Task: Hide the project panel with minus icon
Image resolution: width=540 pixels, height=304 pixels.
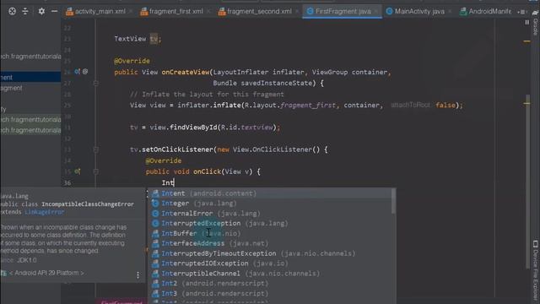Action: pos(54,11)
